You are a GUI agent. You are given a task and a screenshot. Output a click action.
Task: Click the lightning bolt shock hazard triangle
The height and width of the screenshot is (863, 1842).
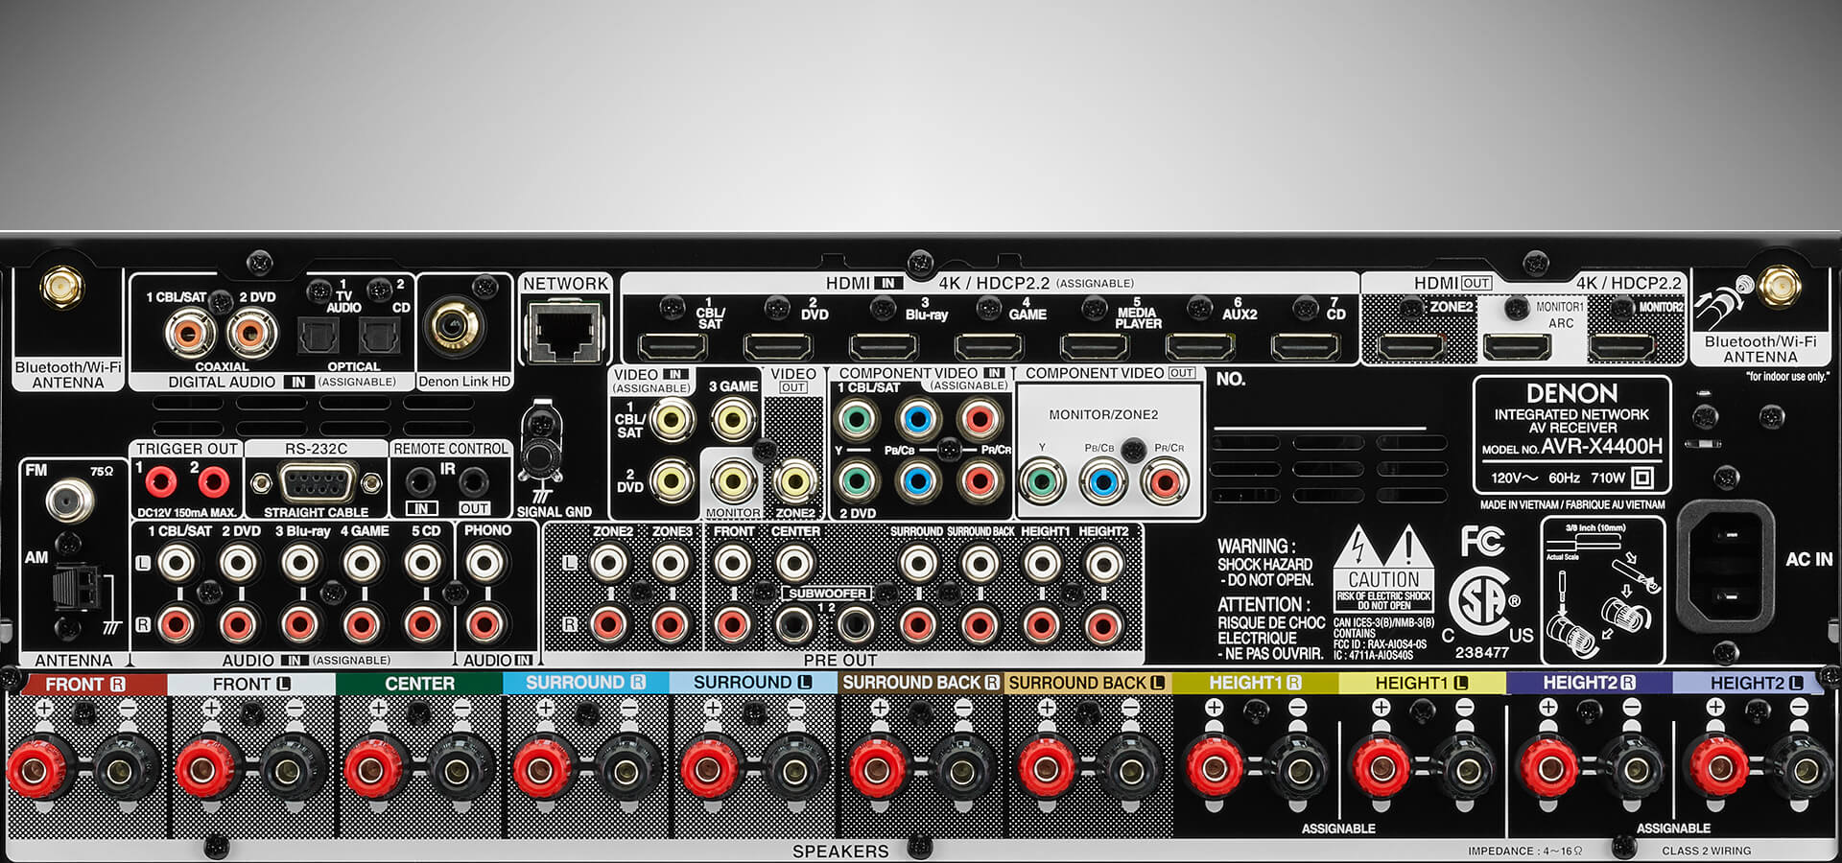click(1358, 547)
